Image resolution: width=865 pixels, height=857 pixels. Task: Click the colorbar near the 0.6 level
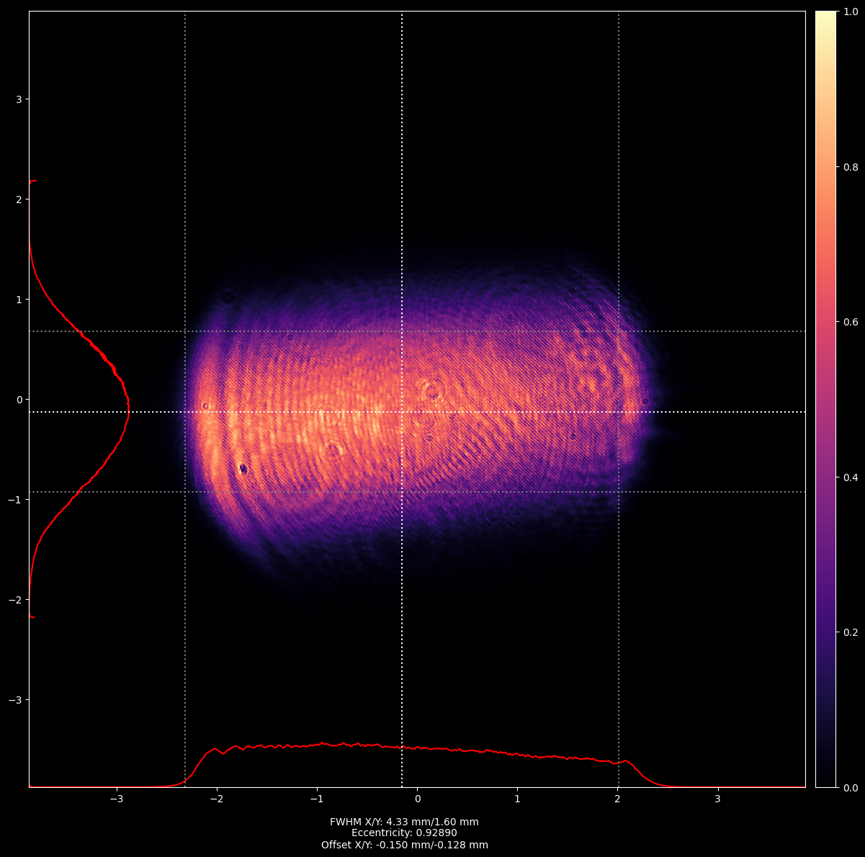point(825,322)
